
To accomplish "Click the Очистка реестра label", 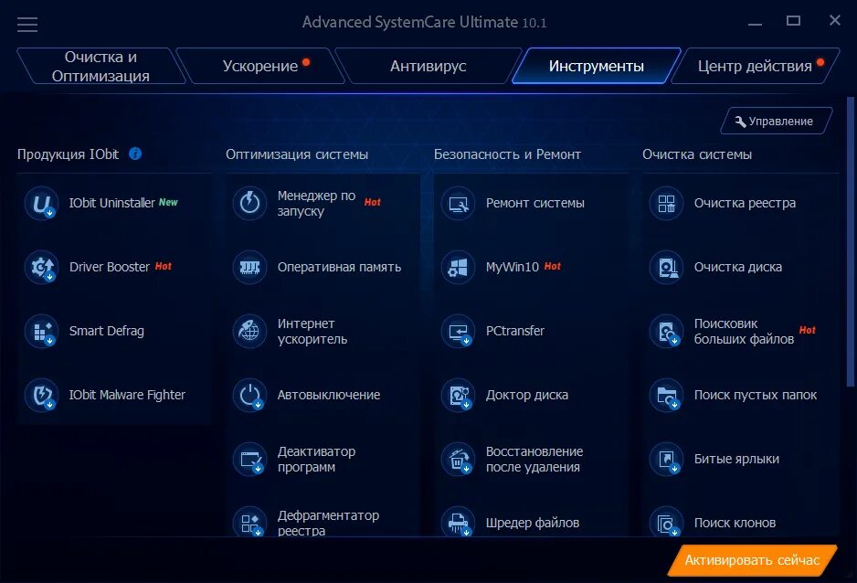I will [x=745, y=203].
